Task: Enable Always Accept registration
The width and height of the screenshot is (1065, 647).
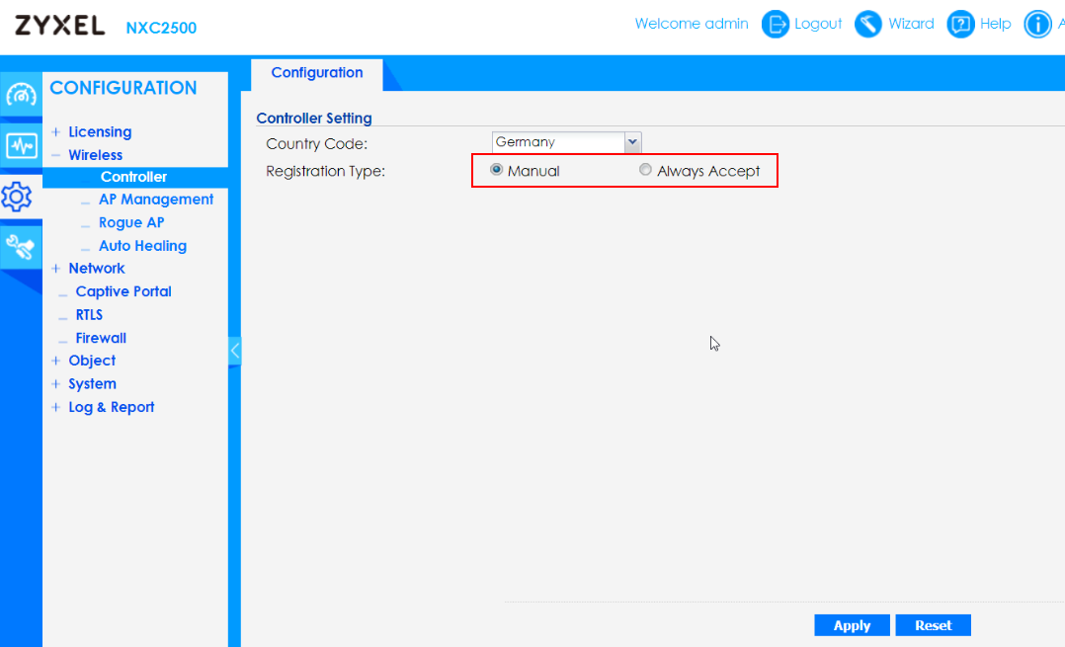Action: click(x=645, y=169)
